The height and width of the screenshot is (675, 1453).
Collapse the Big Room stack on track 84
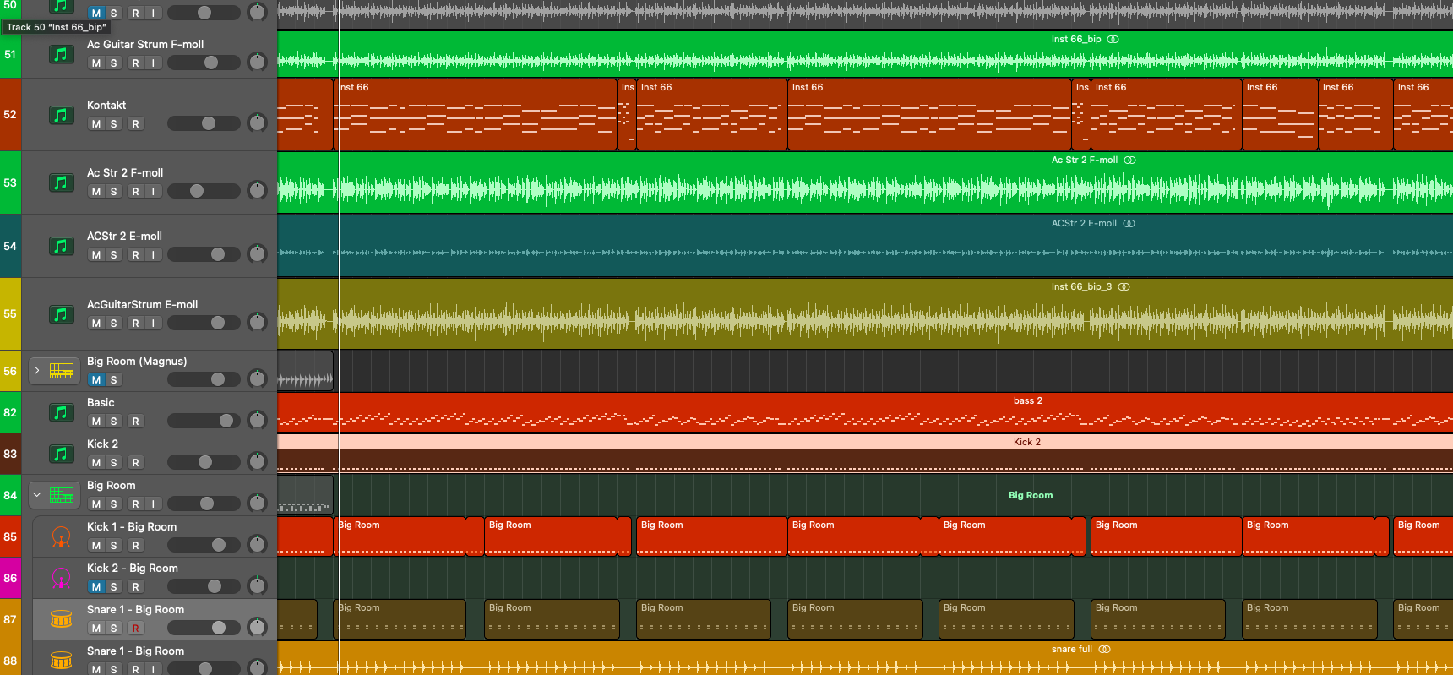pos(36,495)
